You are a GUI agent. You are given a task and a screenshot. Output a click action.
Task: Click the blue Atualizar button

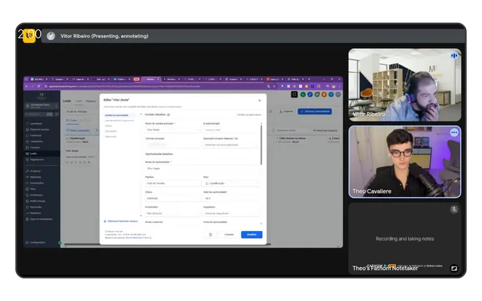coord(252,235)
